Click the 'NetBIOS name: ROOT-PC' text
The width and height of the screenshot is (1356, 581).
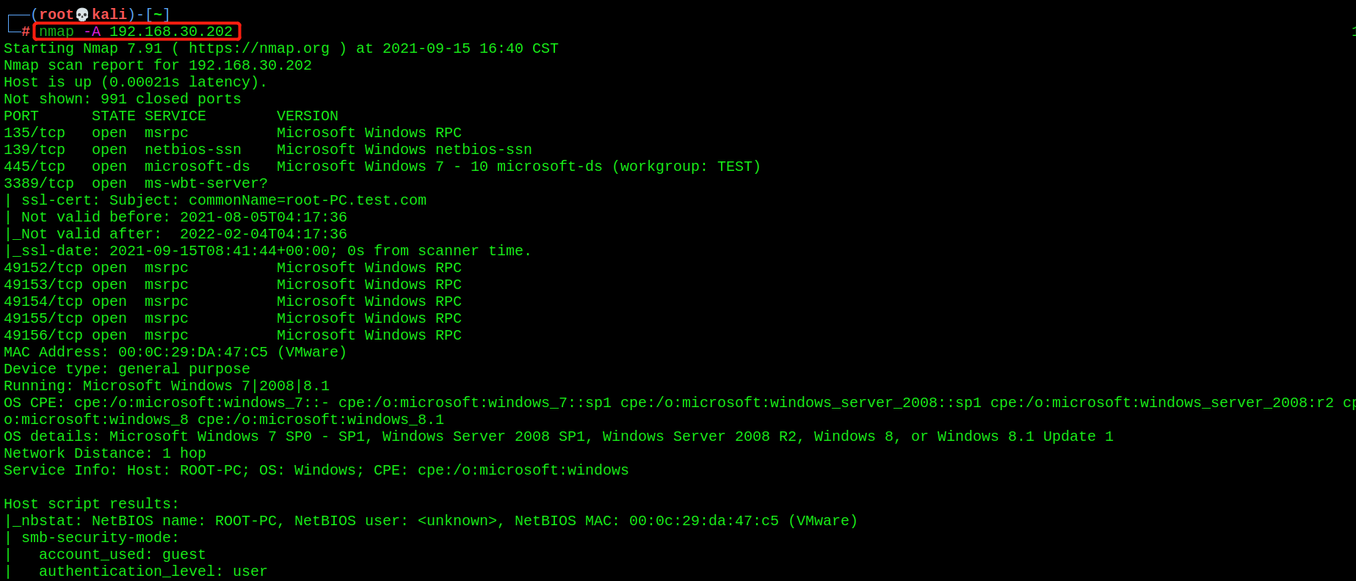tap(184, 521)
